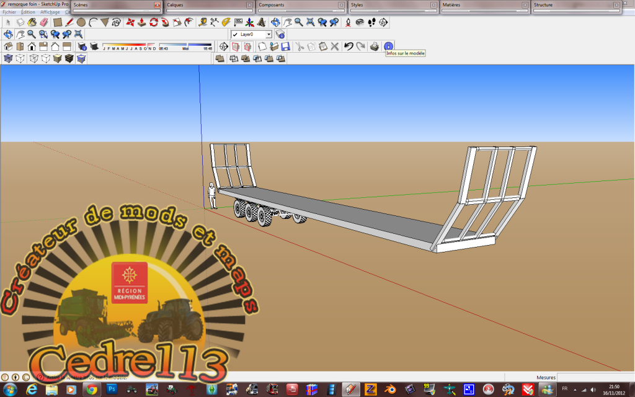Expand the collapsed Styles panel

[x=394, y=6]
